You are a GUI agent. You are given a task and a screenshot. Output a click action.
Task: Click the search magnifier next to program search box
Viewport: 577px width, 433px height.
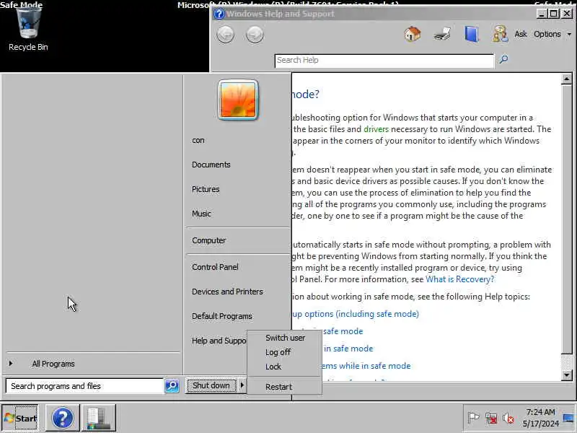[172, 385]
